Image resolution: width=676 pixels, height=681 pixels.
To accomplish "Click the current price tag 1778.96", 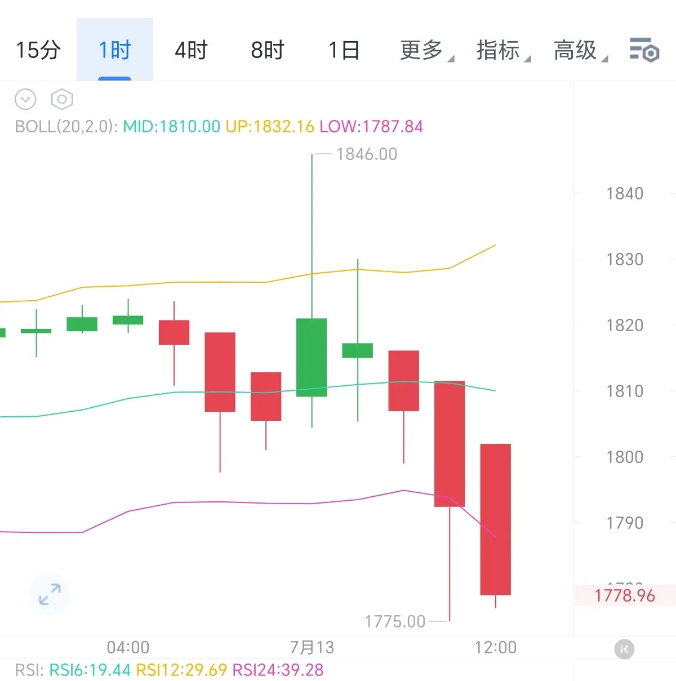I will 625,595.
